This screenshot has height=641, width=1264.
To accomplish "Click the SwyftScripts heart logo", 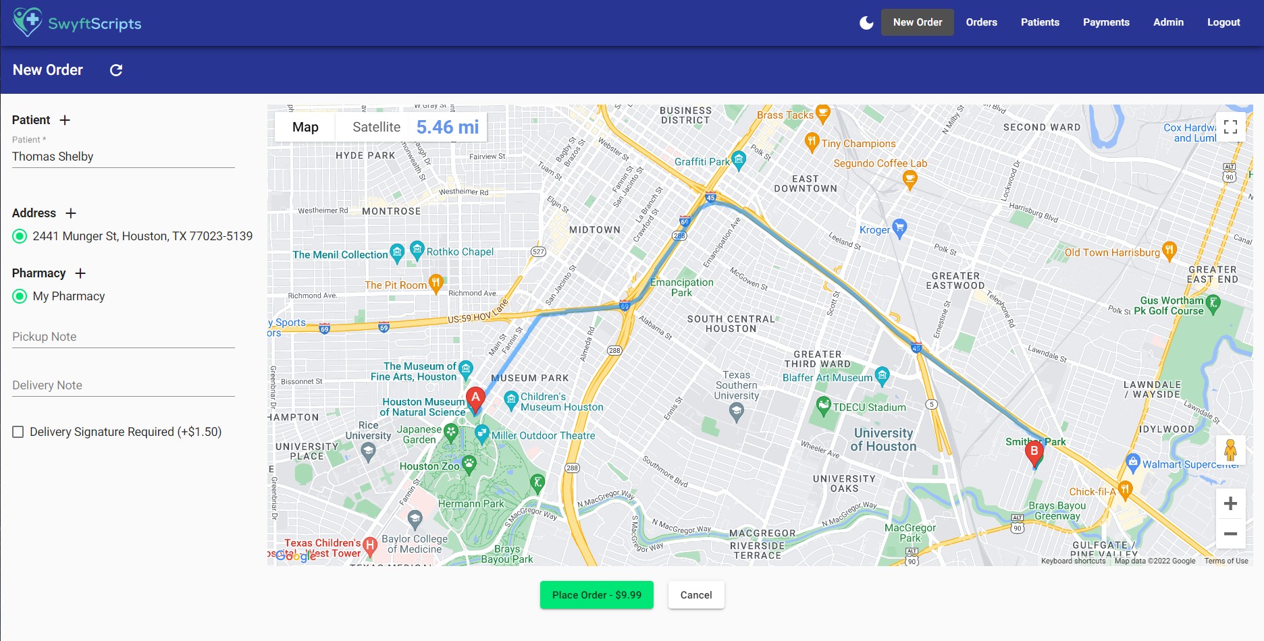I will [27, 22].
